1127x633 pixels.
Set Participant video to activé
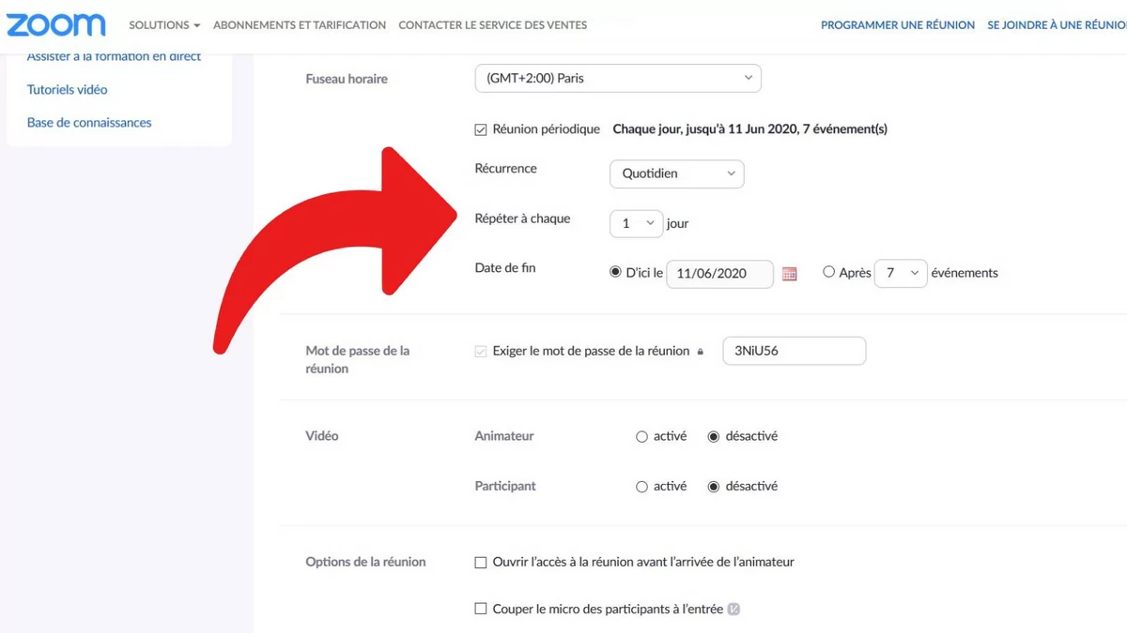pos(642,487)
